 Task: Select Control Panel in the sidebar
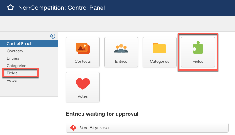pyautogui.click(x=19, y=44)
